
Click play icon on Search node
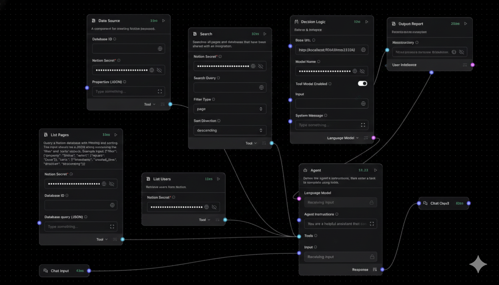point(265,34)
